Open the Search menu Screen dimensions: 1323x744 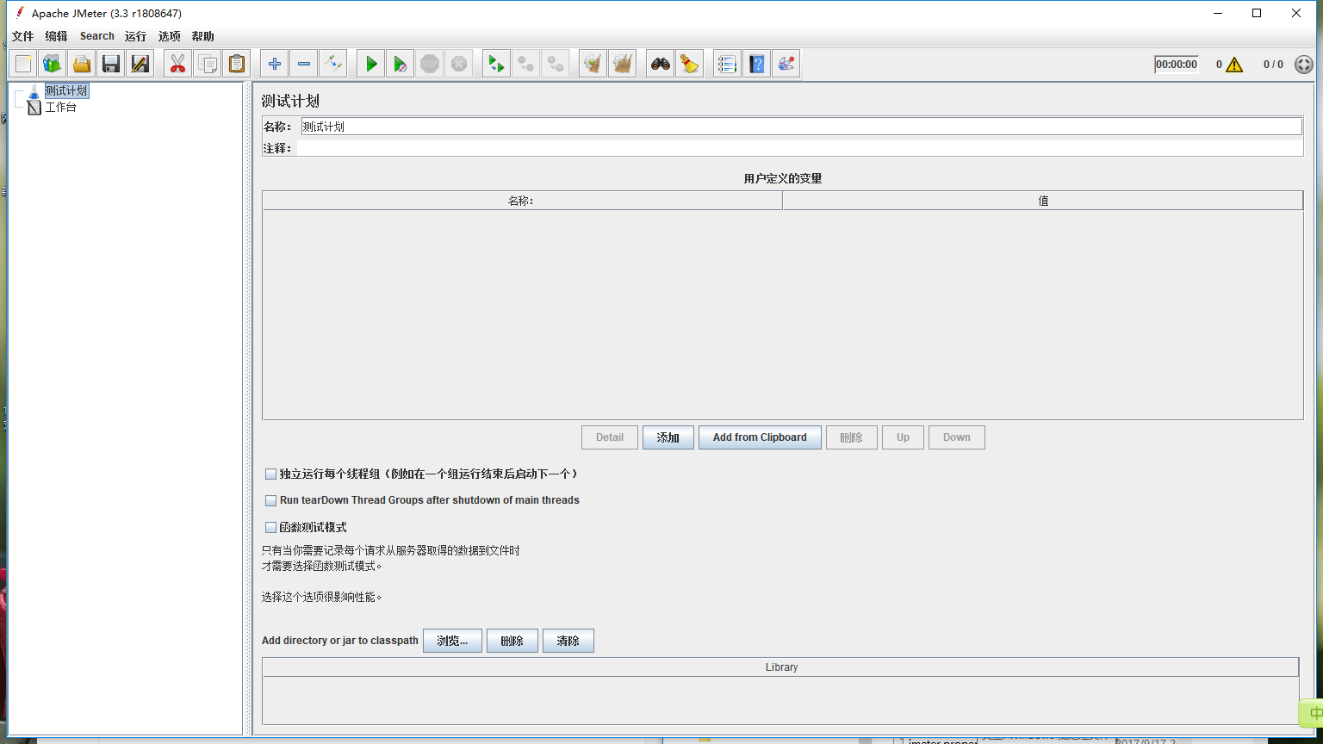pos(97,36)
